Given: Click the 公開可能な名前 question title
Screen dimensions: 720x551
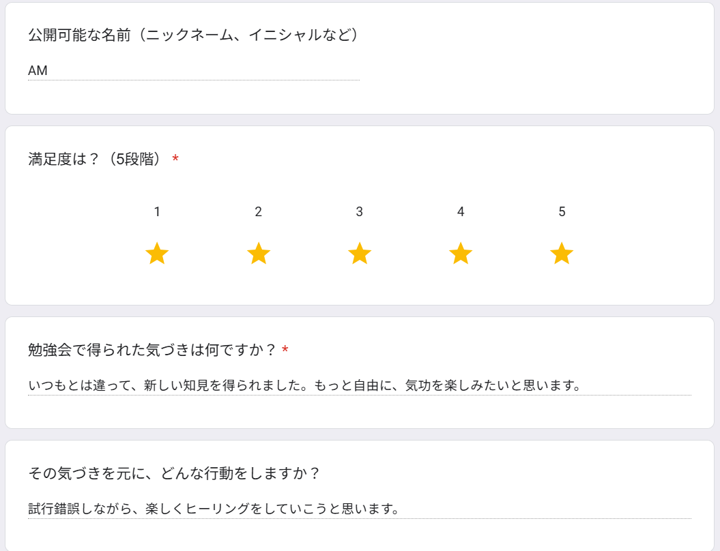Looking at the screenshot, I should click(193, 35).
